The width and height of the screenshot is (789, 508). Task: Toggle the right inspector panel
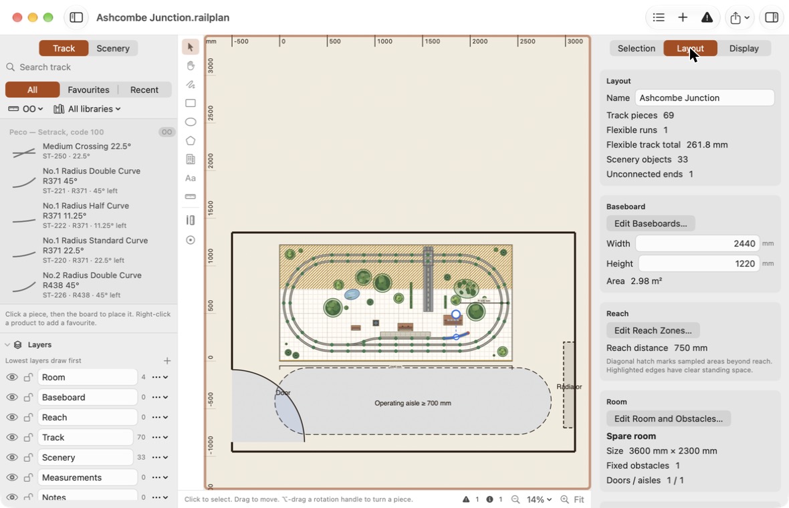772,17
